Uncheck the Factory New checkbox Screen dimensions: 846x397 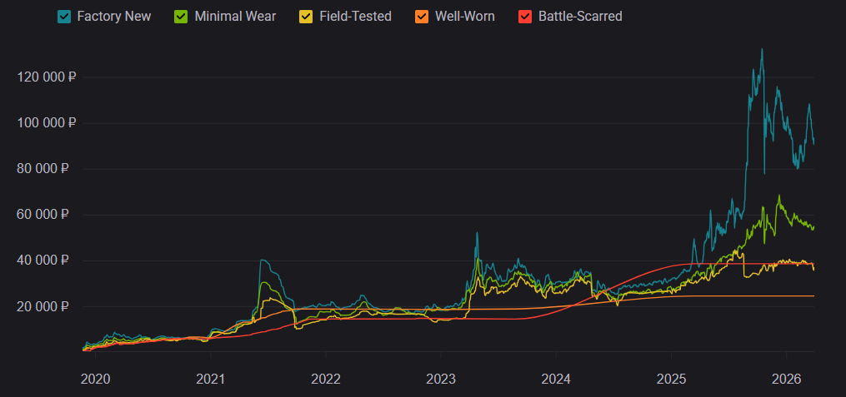(64, 17)
